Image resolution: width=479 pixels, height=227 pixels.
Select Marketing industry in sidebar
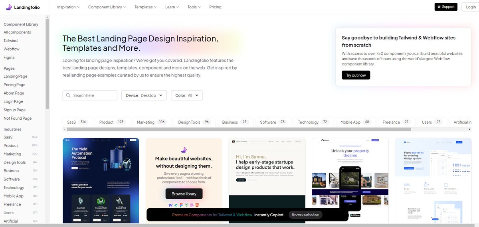coord(21,154)
